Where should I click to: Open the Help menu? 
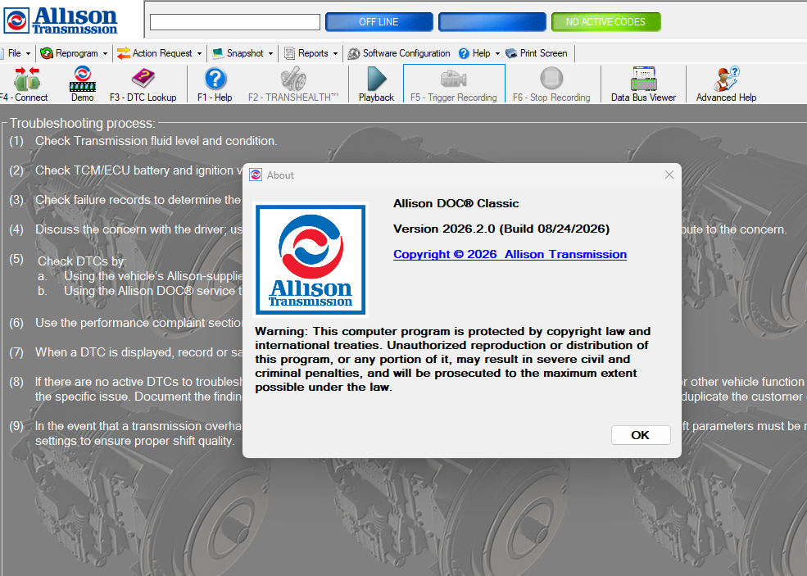pyautogui.click(x=481, y=53)
